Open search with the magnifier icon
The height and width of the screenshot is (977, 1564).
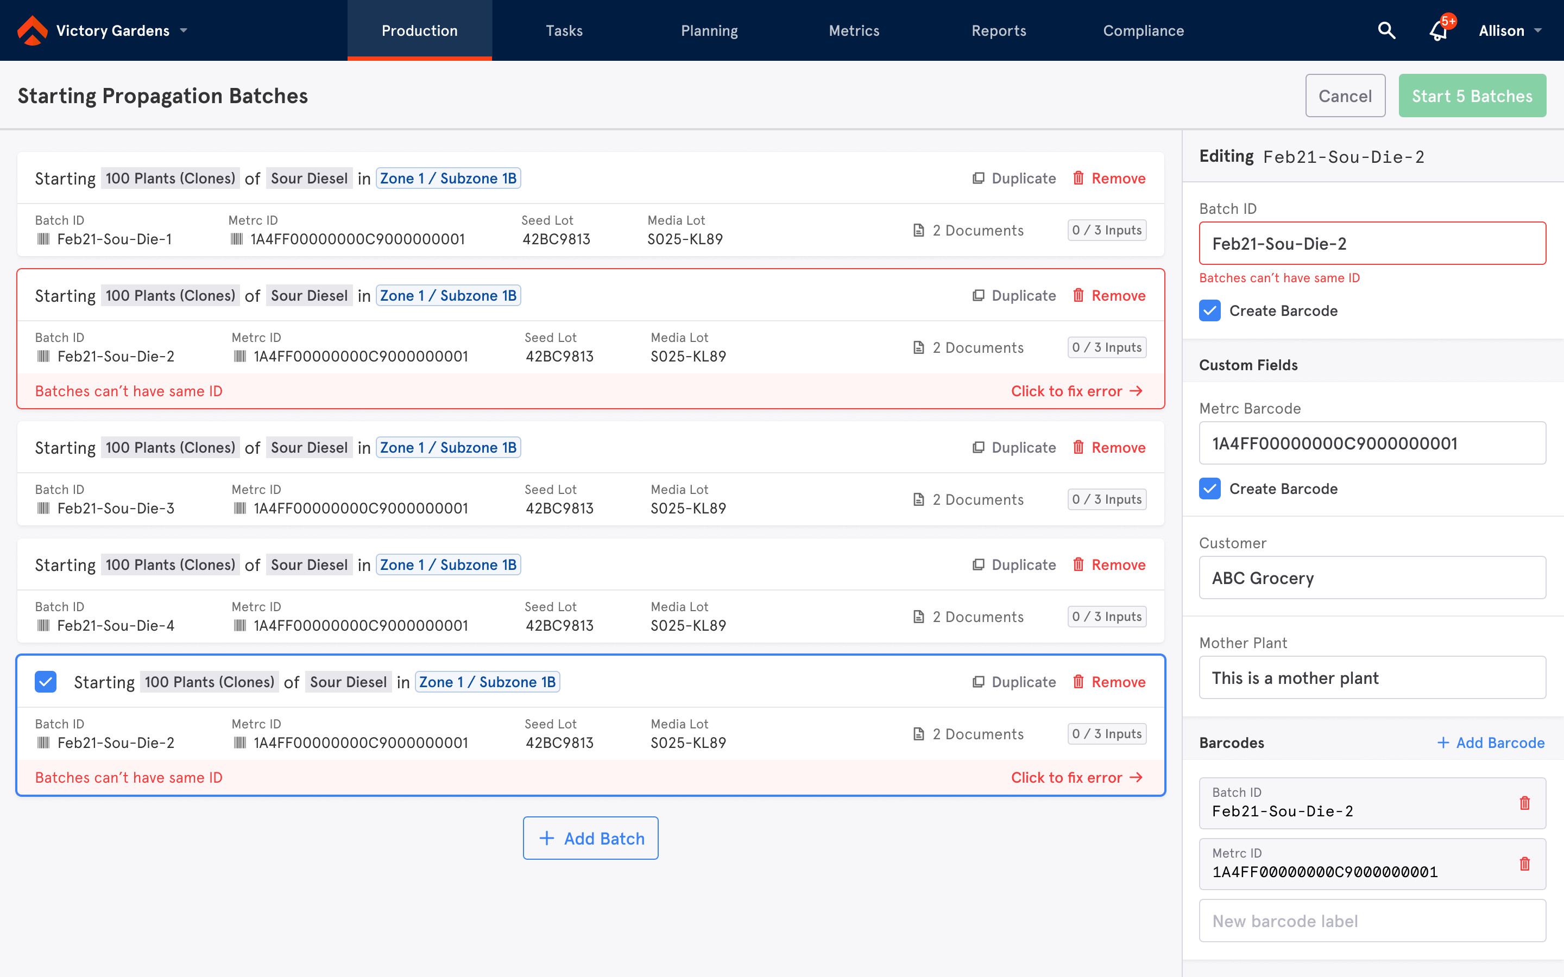click(x=1386, y=30)
